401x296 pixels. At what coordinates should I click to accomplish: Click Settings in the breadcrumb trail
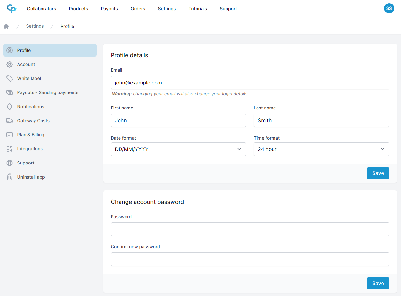tap(35, 26)
